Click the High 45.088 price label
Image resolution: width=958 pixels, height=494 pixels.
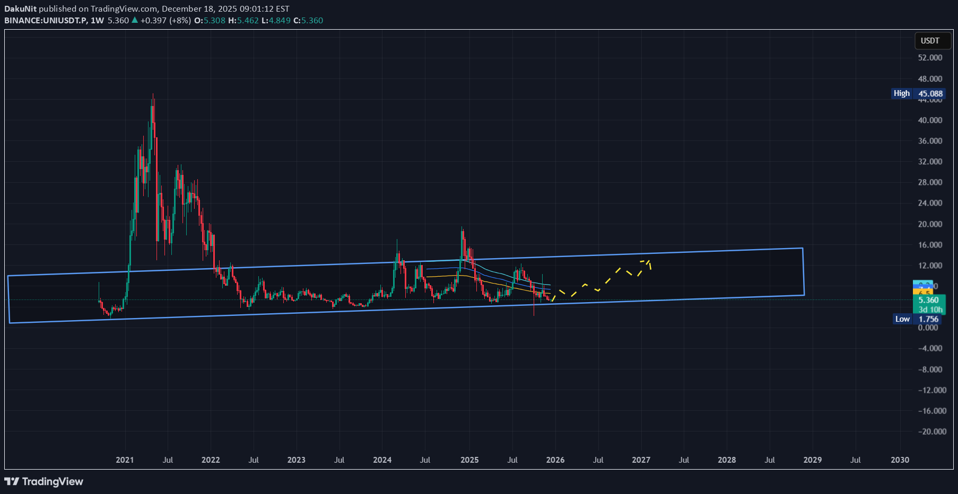tap(919, 93)
